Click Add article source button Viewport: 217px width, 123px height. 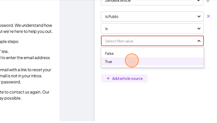pyautogui.click(x=124, y=78)
